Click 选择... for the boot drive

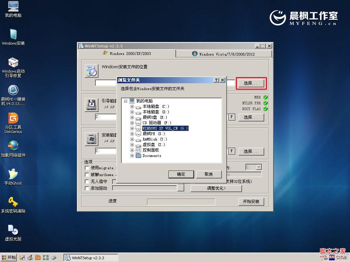(251, 117)
